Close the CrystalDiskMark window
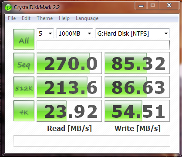Image resolution: width=182 pixels, height=157 pixels. 169,6
